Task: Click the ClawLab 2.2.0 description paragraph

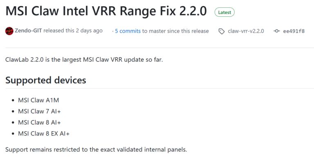Action: 84,60
